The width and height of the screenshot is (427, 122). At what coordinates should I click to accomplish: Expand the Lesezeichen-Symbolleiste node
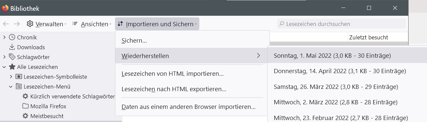pyautogui.click(x=11, y=77)
